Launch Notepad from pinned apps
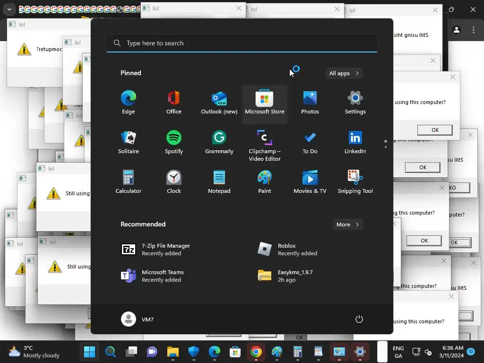 219,182
